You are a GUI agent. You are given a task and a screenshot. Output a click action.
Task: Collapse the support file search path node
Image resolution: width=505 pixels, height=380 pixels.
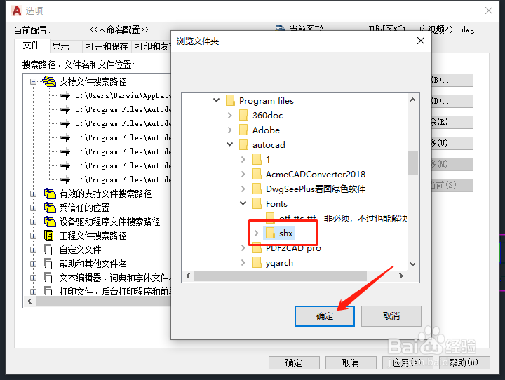(33, 81)
